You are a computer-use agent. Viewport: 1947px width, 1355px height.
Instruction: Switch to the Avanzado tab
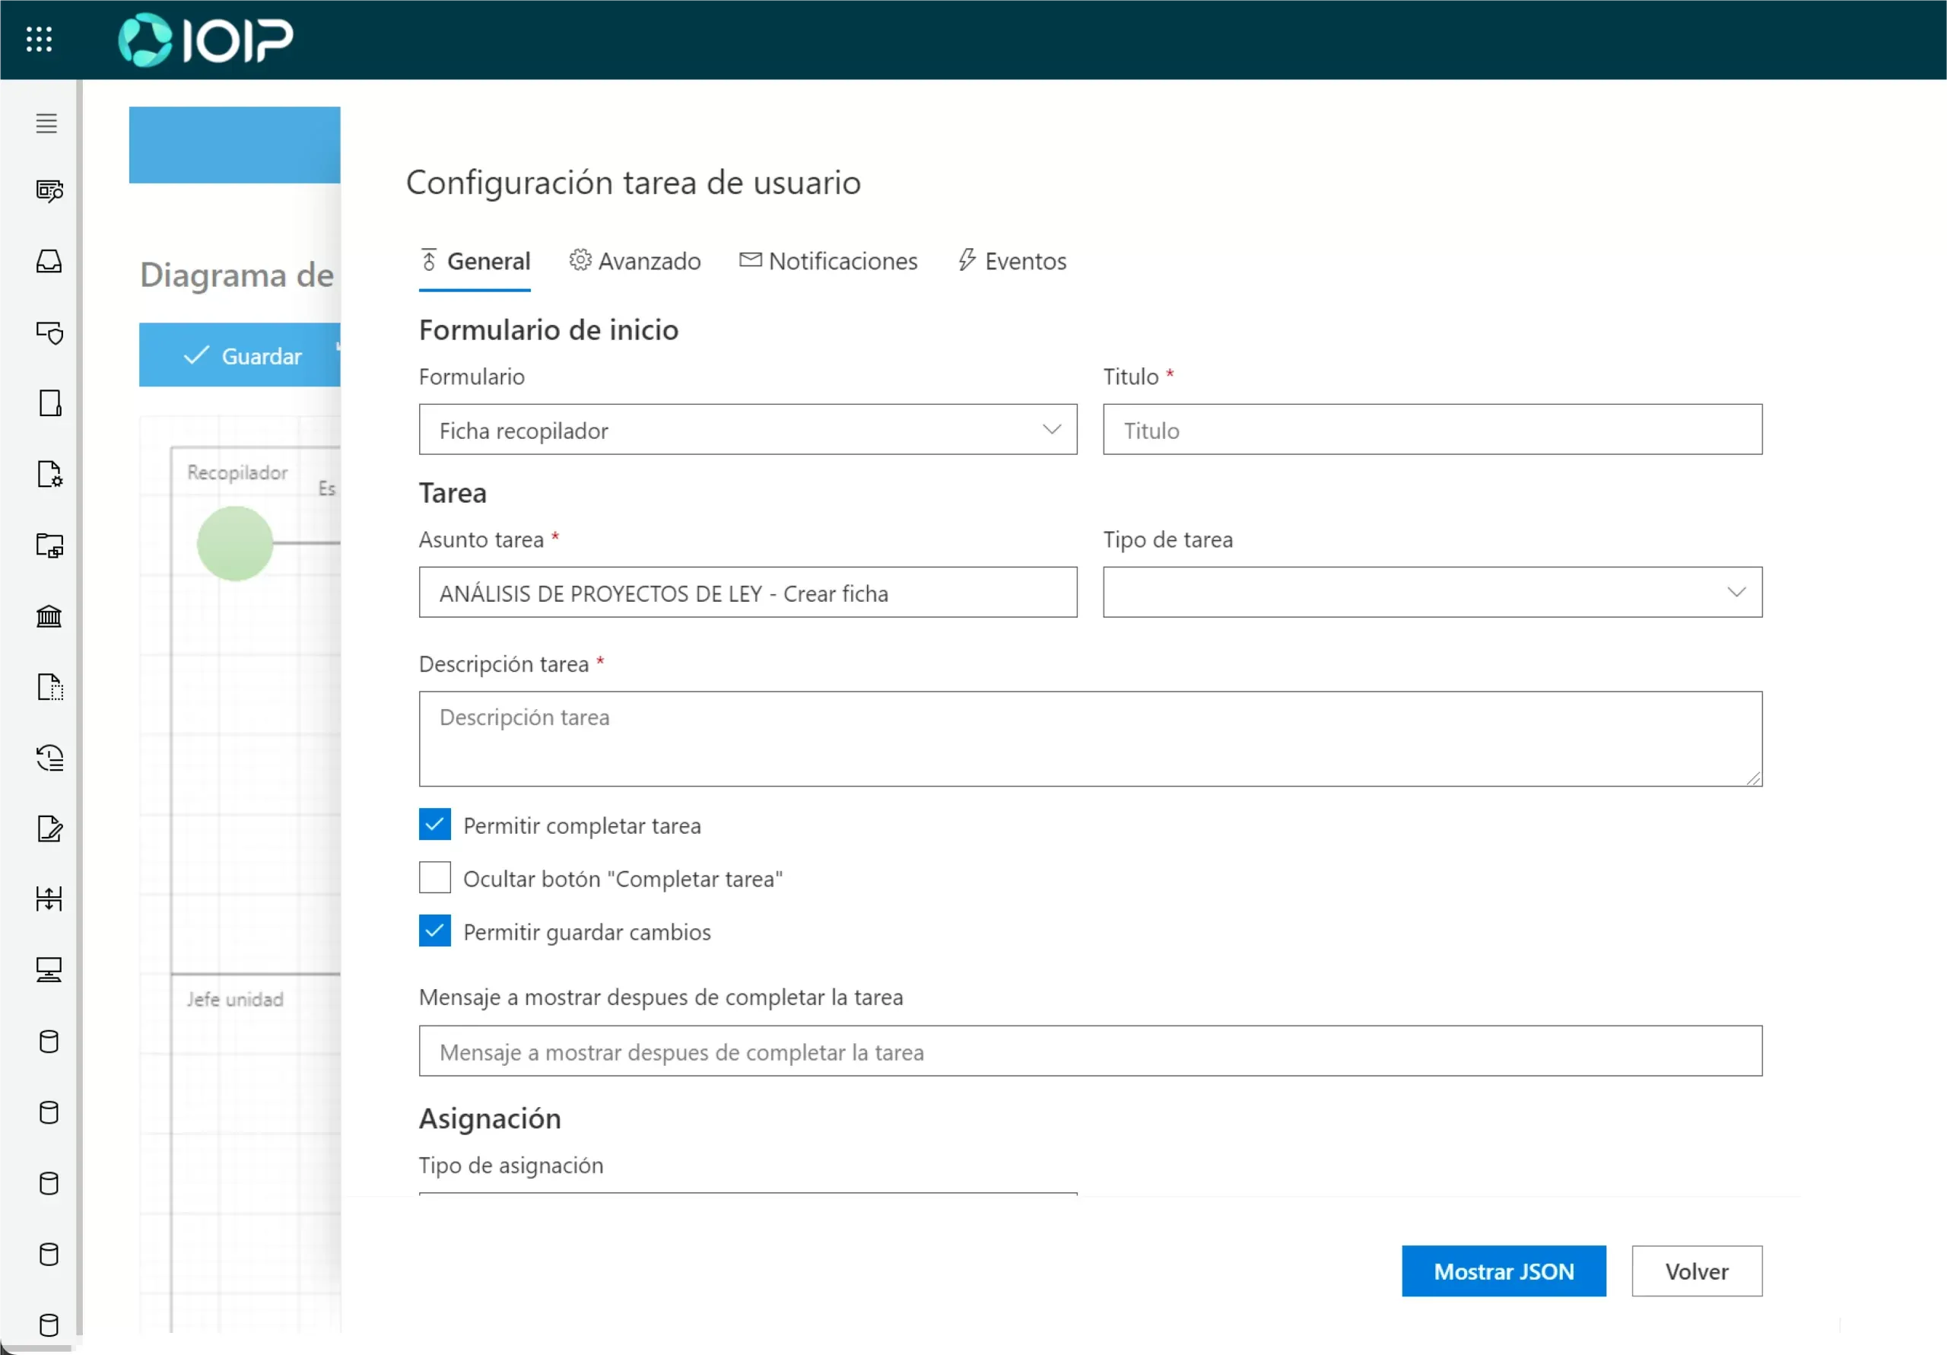pyautogui.click(x=634, y=261)
